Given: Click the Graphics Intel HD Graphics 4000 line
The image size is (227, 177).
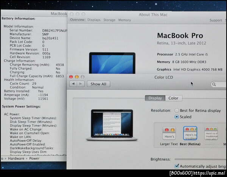Looking at the screenshot, I should pyautogui.click(x=190, y=69).
